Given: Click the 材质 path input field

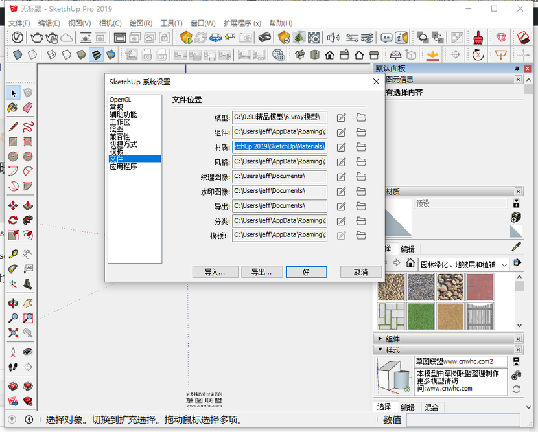Looking at the screenshot, I should pyautogui.click(x=279, y=147).
